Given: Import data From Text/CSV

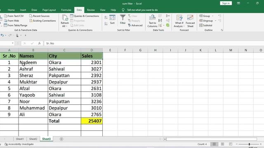Looking at the screenshot, I should click(14, 16).
